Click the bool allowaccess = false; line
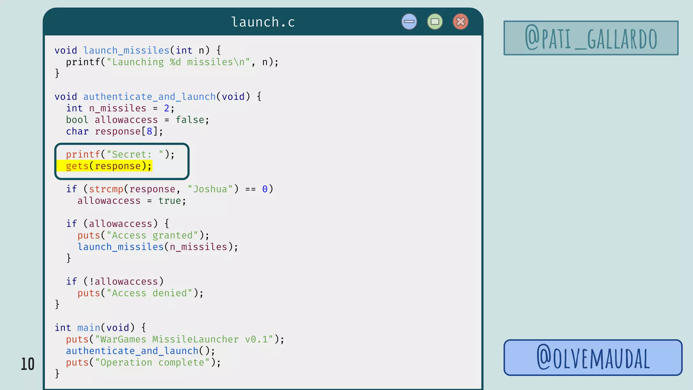This screenshot has width=693, height=390. coord(138,120)
